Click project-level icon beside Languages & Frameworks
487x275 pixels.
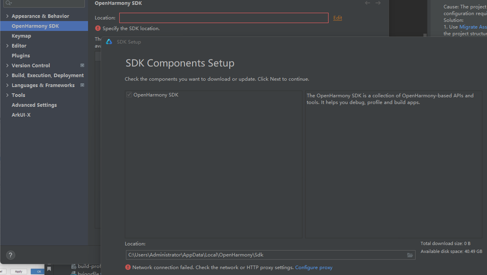[82, 85]
